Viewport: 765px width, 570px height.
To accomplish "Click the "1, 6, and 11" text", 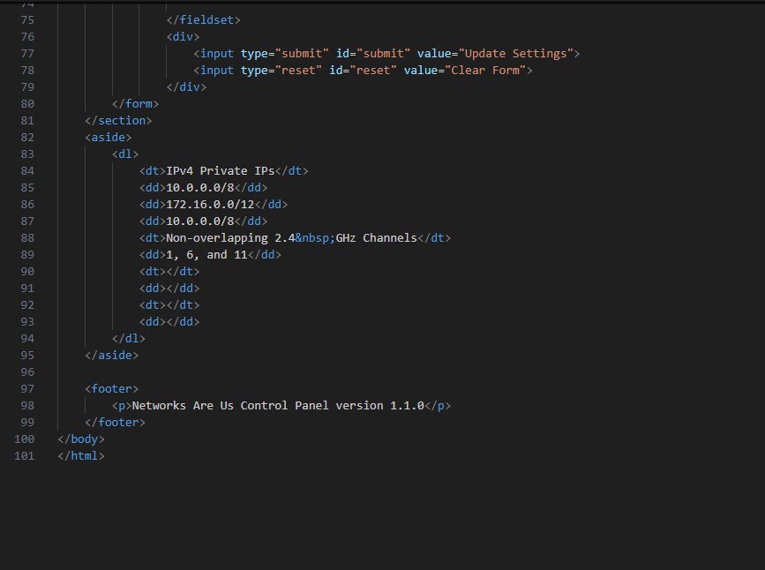I will click(x=206, y=255).
